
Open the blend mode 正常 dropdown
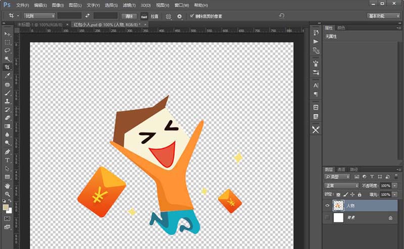click(x=341, y=185)
